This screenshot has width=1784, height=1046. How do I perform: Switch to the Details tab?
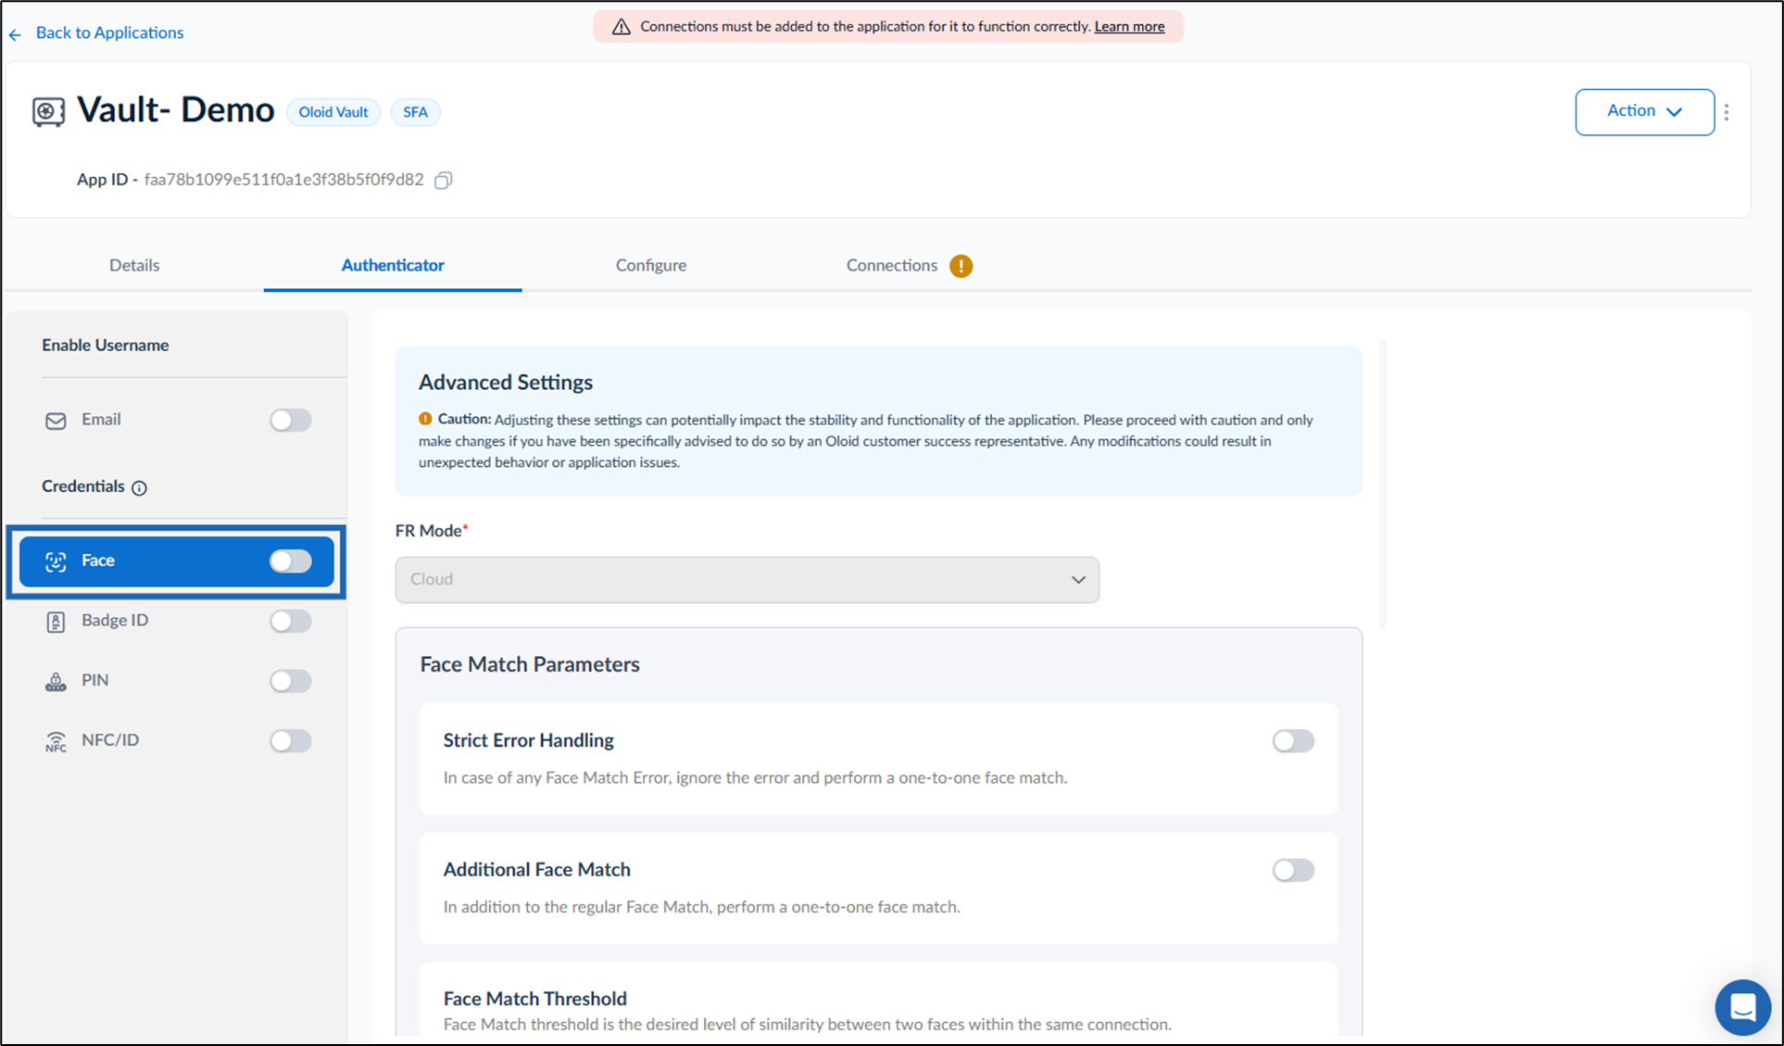point(134,265)
